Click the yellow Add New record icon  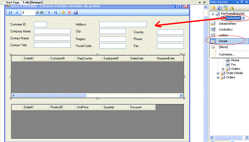point(63,12)
